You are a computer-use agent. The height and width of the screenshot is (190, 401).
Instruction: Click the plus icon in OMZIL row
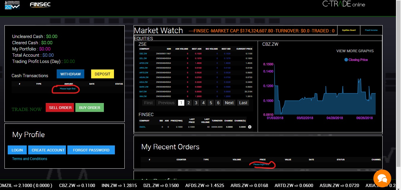(x=250, y=127)
